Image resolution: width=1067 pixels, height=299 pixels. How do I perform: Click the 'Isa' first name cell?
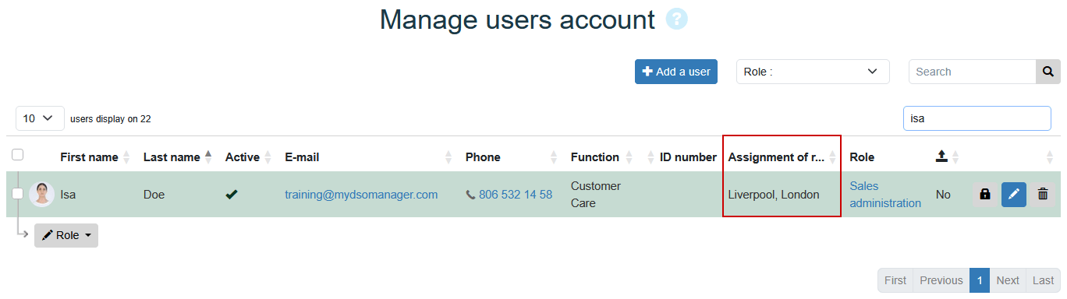click(69, 195)
